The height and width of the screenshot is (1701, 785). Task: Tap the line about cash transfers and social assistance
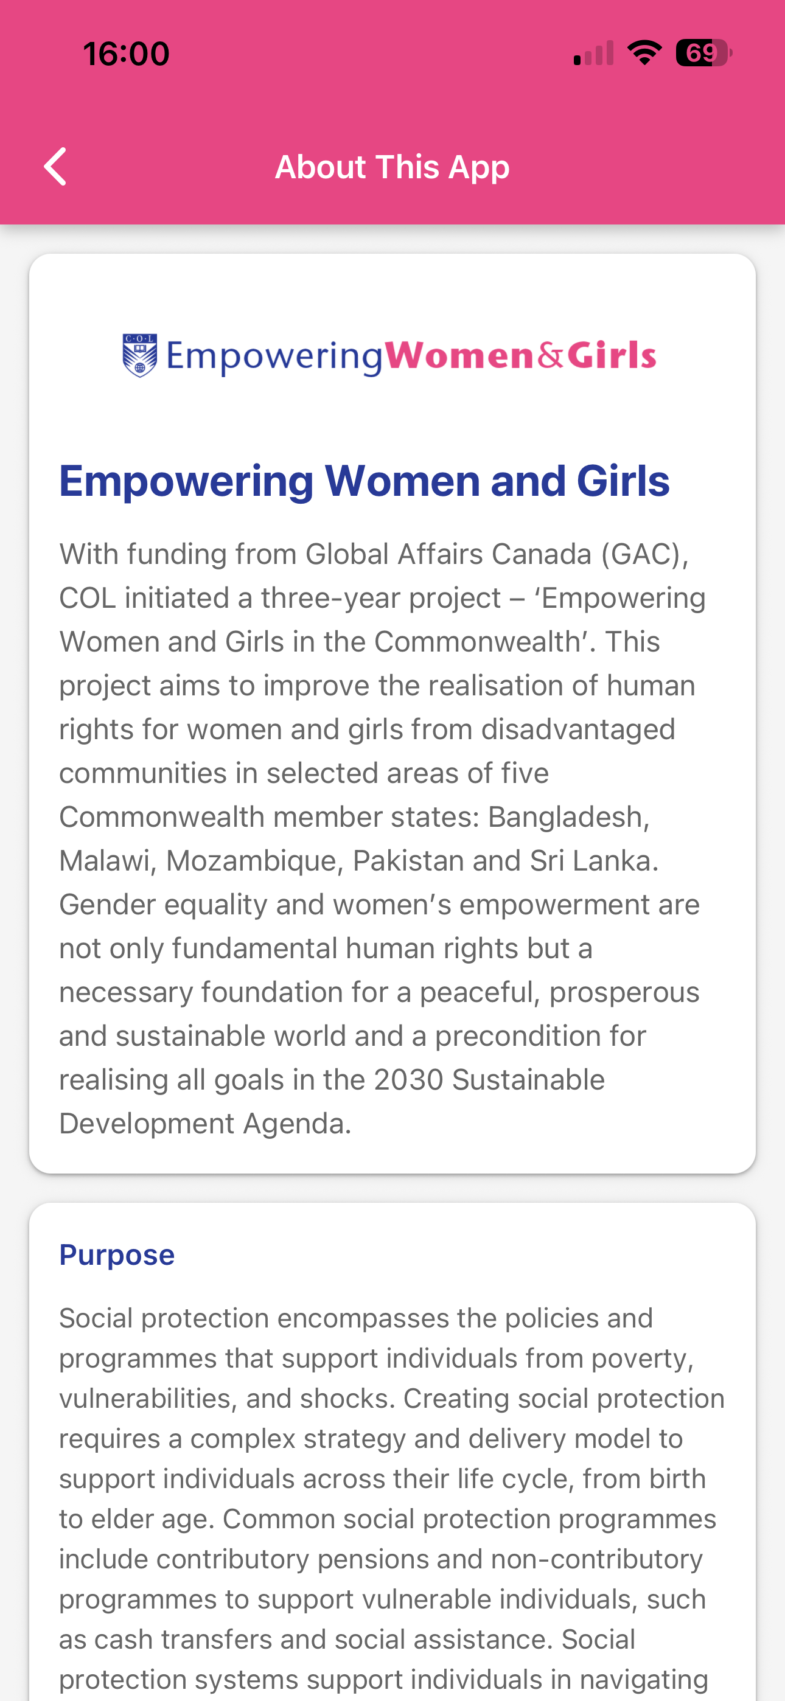347,1639
